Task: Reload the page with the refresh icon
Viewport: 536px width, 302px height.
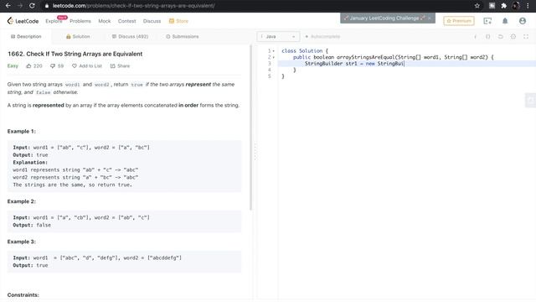Action: point(32,6)
